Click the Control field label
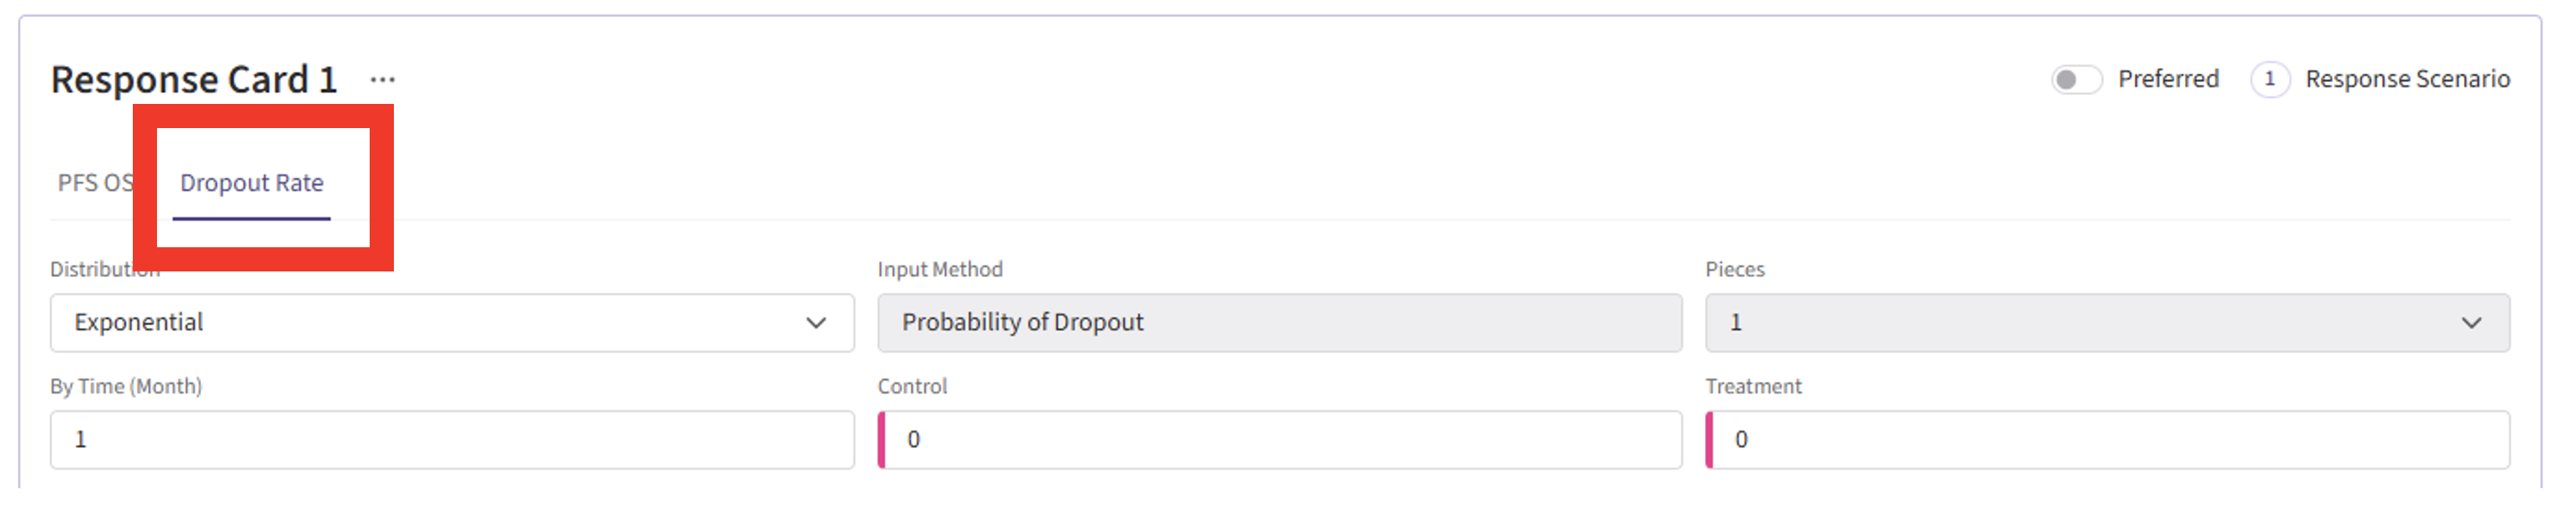The width and height of the screenshot is (2559, 516). click(912, 387)
